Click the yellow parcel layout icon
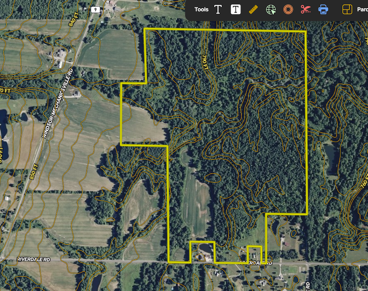Screen dimensions: 368x291 [347, 9]
